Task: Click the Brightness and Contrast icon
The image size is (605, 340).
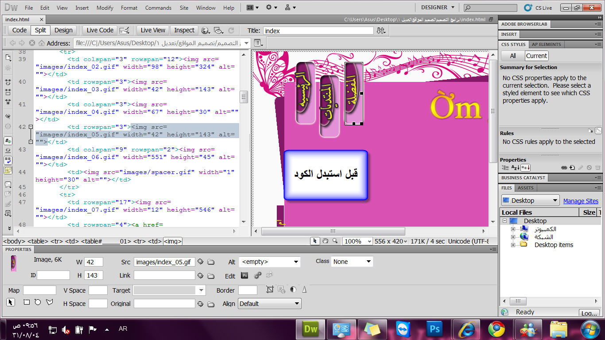Action: coord(293,290)
